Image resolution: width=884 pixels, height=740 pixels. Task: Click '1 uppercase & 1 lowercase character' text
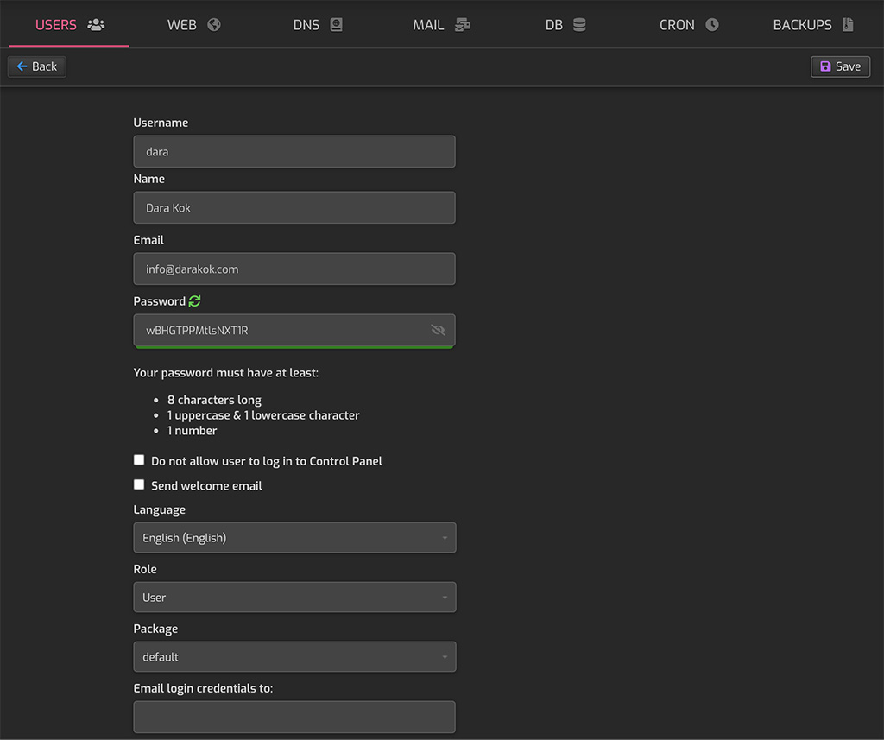pos(263,415)
